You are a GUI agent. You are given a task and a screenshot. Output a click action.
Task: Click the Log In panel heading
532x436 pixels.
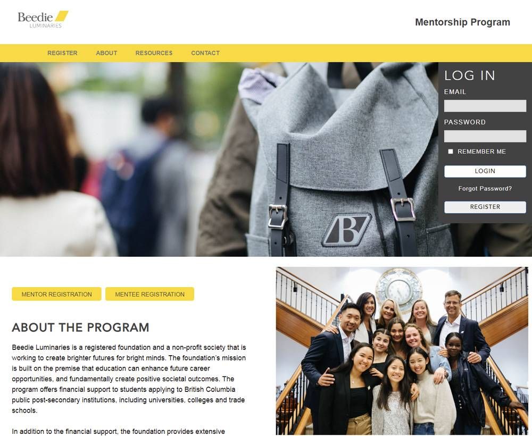tap(470, 76)
